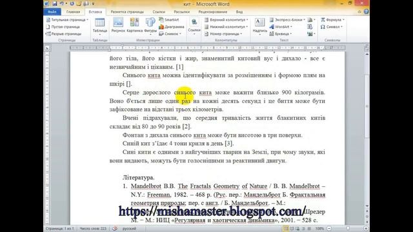The image size is (413, 232).
Task: Open the Номер страницы page number dropdown
Action: click(223, 34)
